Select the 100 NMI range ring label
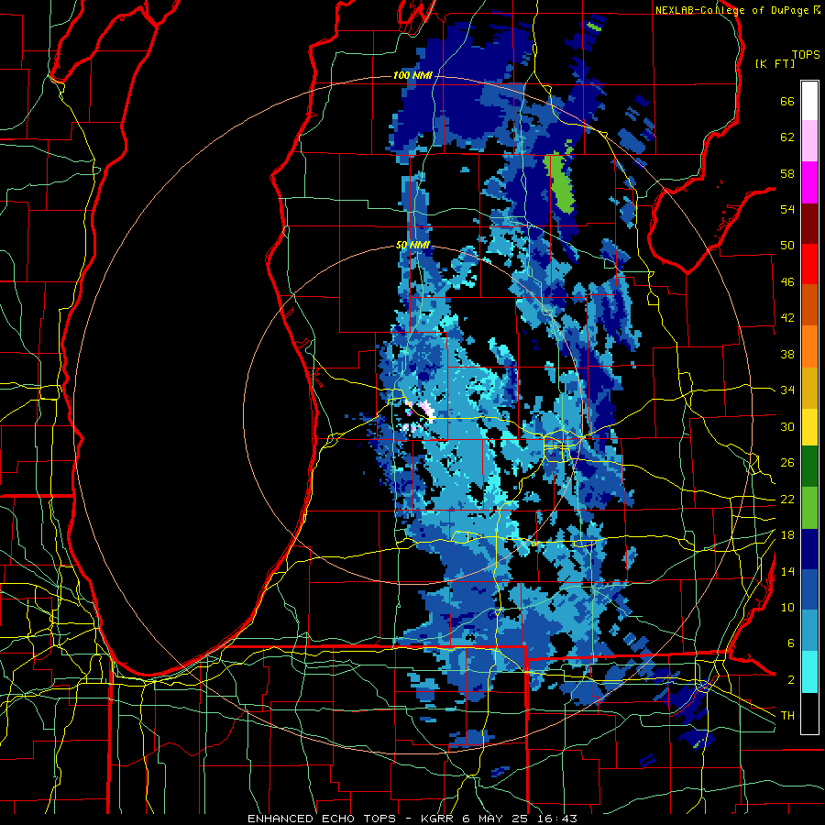 (412, 75)
